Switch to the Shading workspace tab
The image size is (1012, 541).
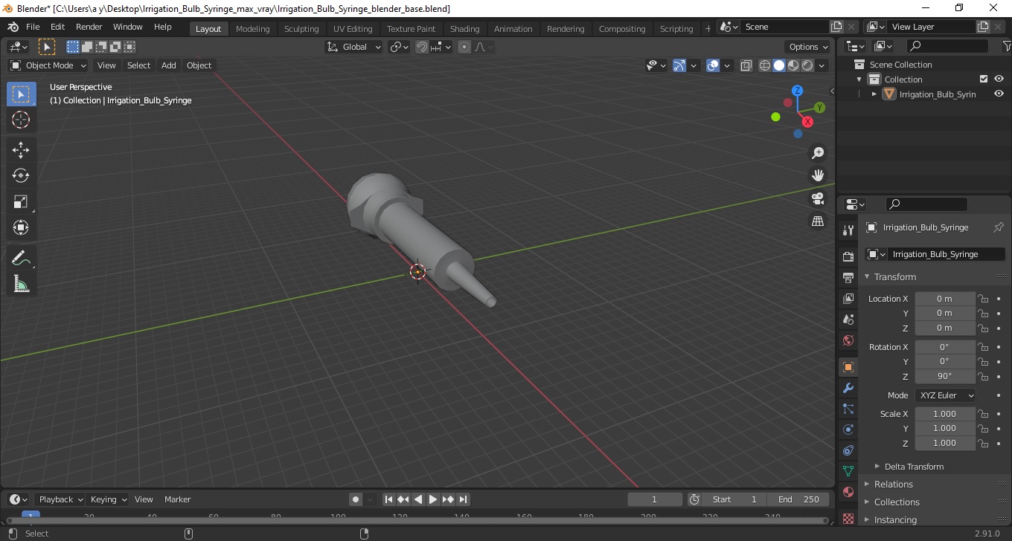[464, 29]
